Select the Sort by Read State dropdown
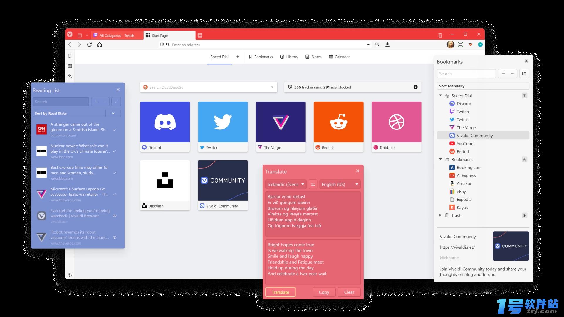 coord(75,113)
